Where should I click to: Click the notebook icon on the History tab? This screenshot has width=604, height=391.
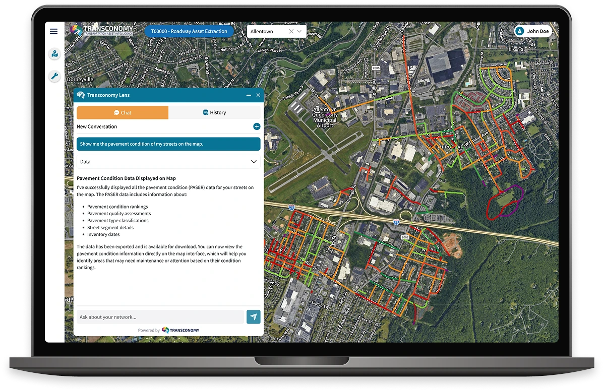coord(206,112)
